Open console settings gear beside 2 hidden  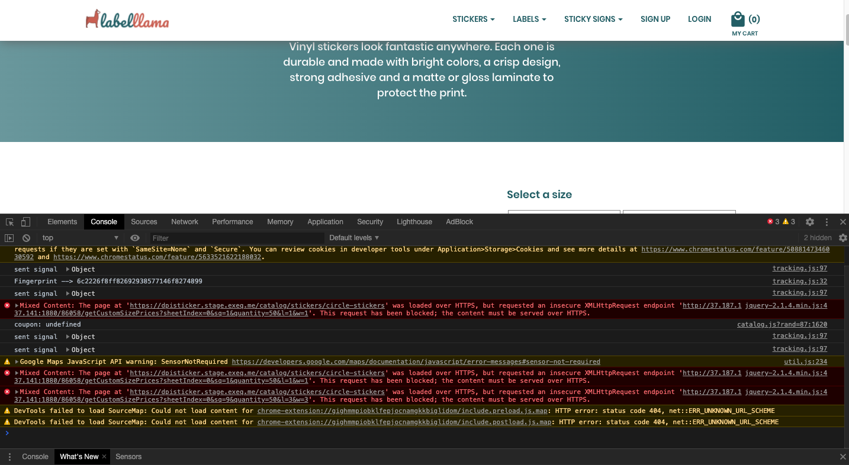tap(842, 238)
